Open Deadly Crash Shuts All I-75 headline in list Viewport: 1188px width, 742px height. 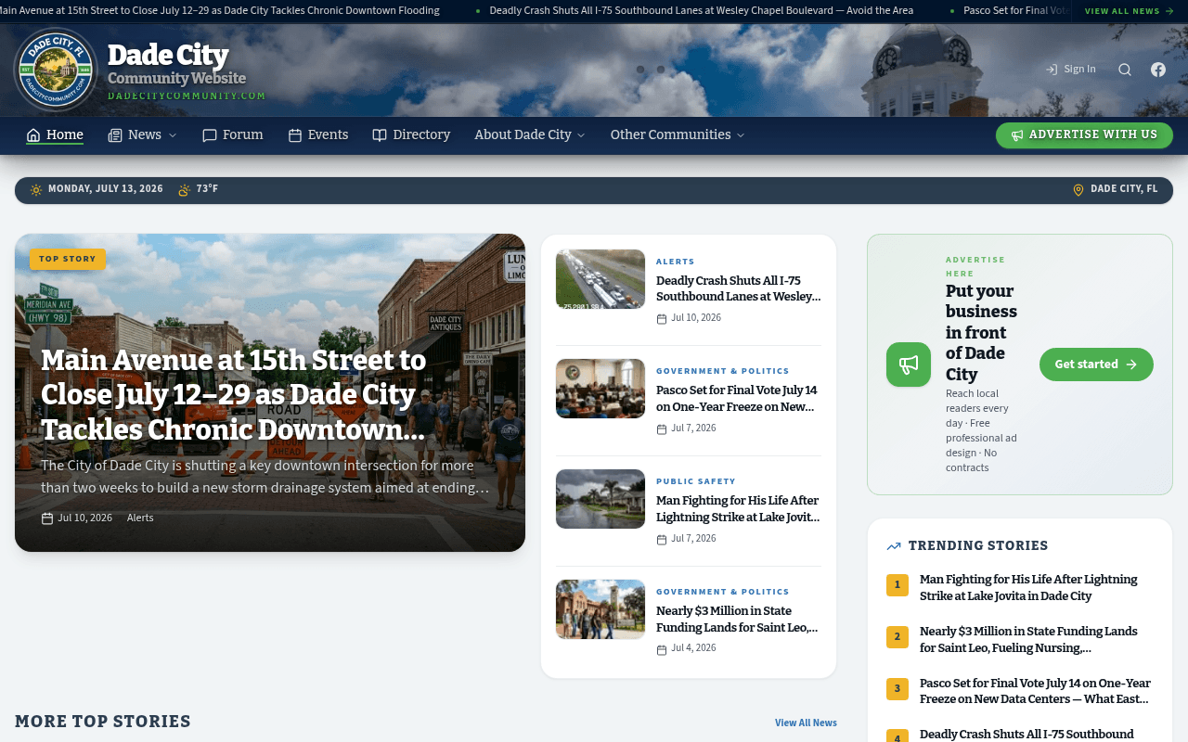pos(739,288)
